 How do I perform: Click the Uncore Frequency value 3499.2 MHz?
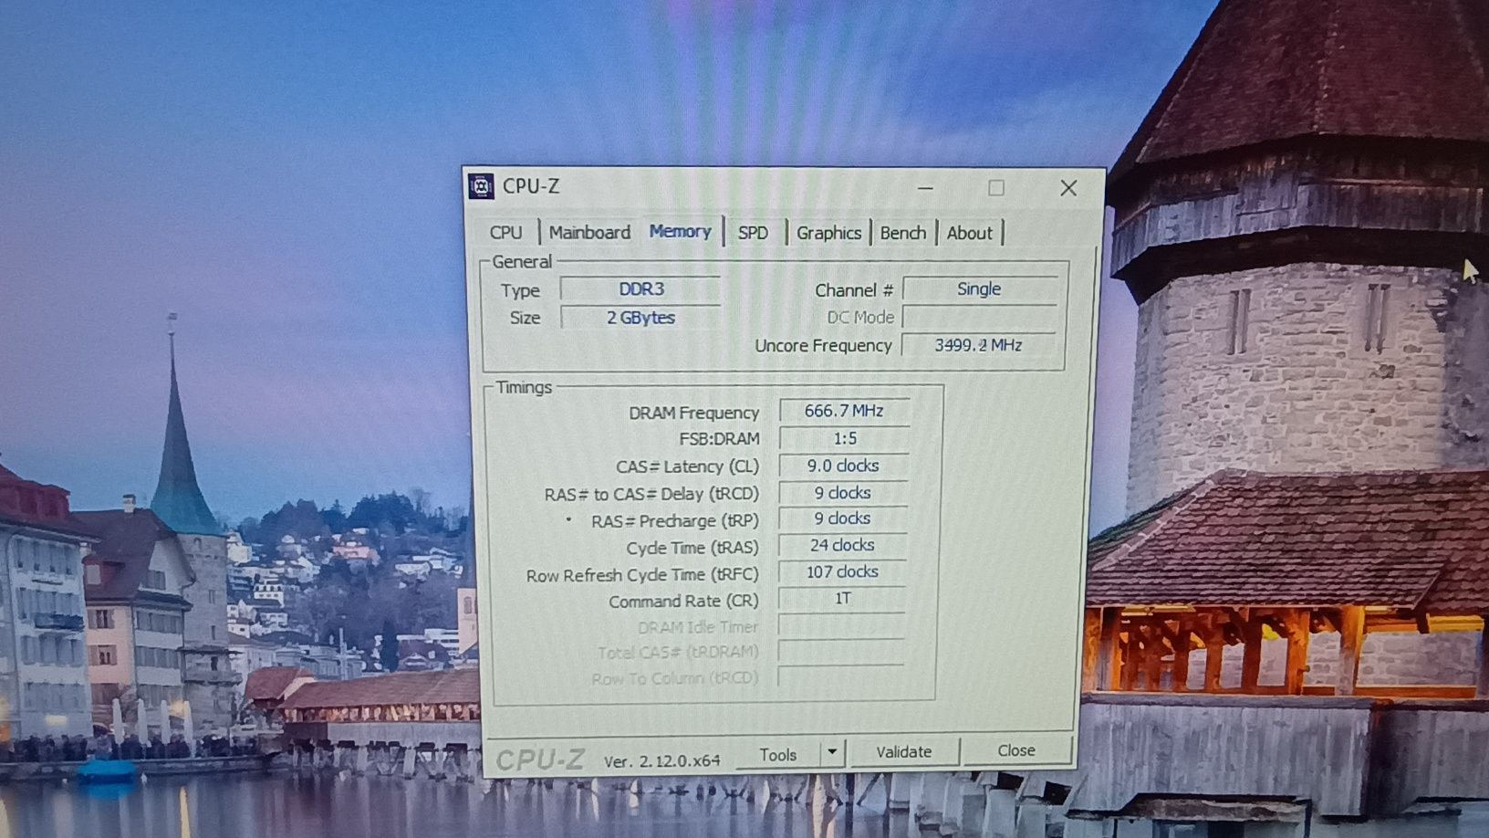coord(978,345)
